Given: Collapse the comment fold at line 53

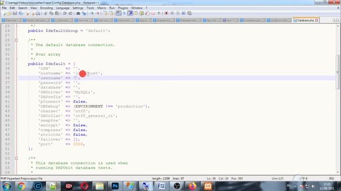Looking at the screenshot, I should click(17, 158).
